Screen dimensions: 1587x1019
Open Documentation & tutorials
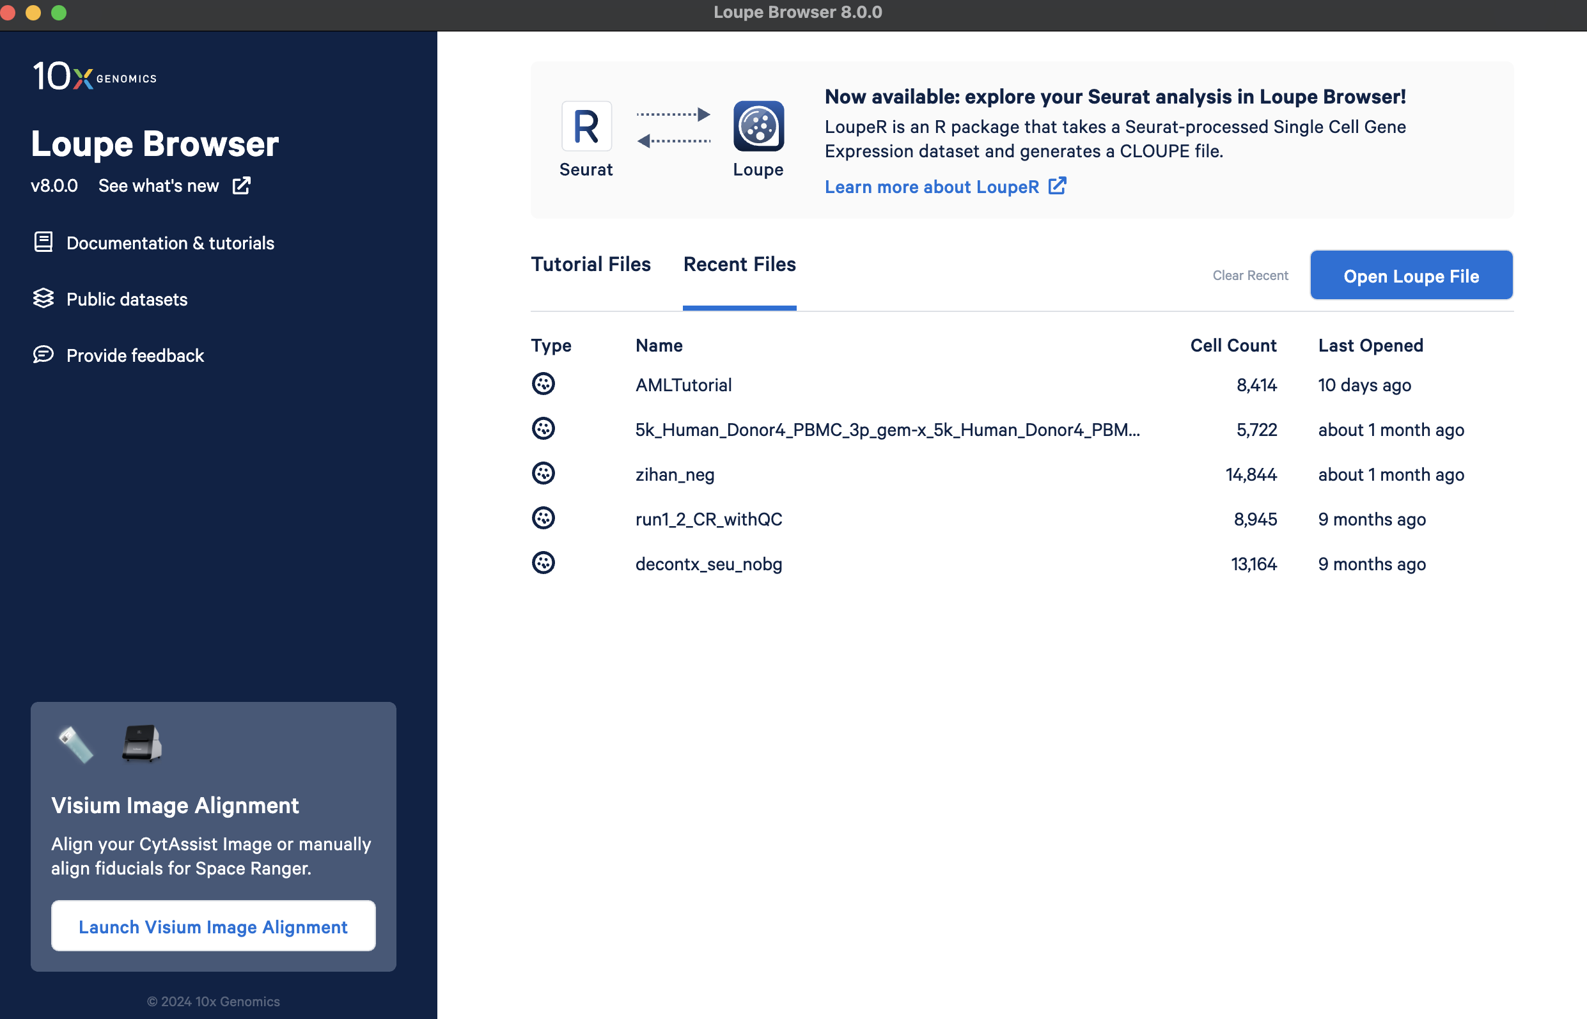click(170, 243)
